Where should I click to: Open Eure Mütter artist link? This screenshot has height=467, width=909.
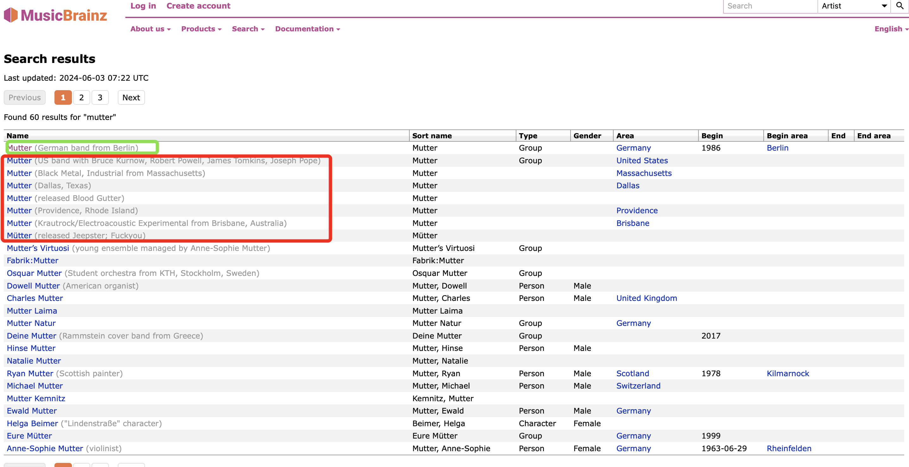[29, 436]
